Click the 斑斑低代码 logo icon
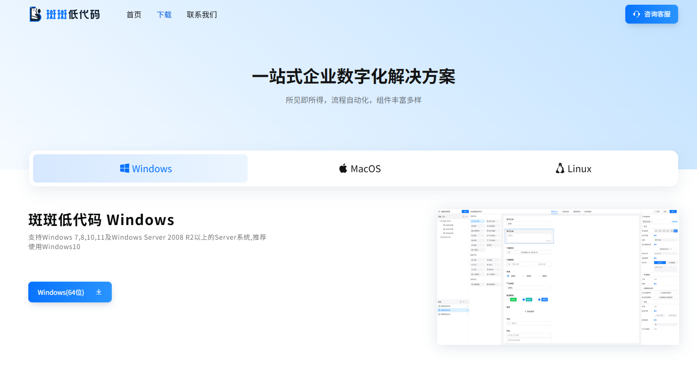This screenshot has height=376, width=697. [x=35, y=14]
